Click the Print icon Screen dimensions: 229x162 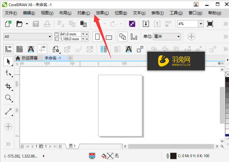47,24
